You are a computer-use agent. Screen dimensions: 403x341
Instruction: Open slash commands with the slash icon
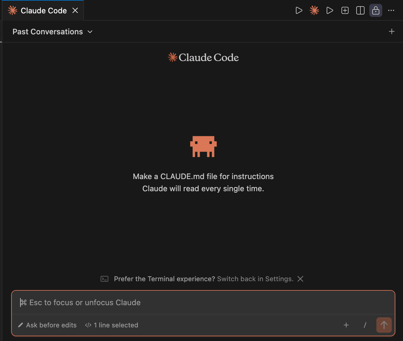click(365, 325)
